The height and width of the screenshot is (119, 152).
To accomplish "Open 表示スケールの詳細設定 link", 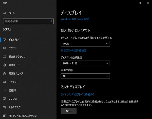I will tap(73, 50).
